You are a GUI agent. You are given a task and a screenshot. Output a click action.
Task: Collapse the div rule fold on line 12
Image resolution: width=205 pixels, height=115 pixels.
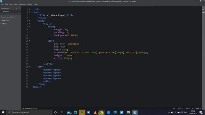[x=30, y=41]
